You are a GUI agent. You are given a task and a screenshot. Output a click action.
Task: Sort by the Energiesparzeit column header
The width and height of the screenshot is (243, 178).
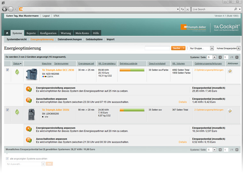click(86, 64)
